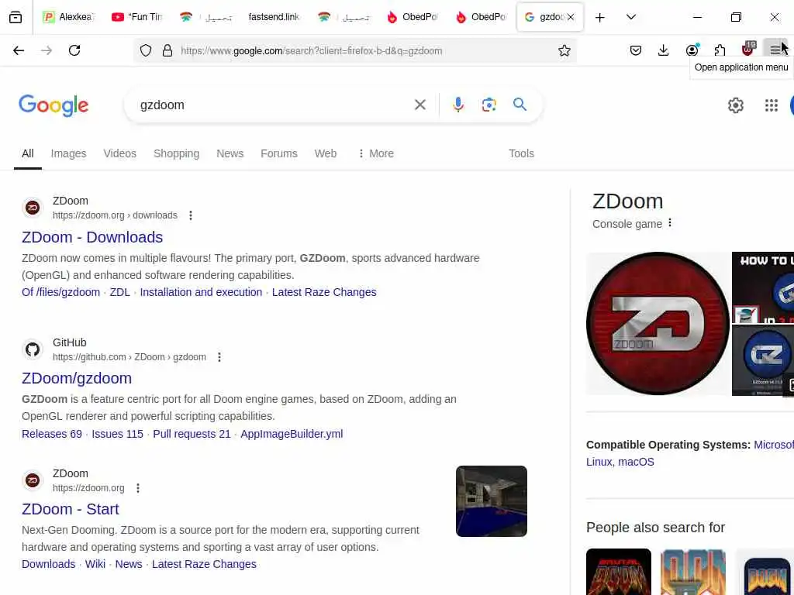Open tracking protection shield info
The height and width of the screenshot is (595, 794).
146,50
